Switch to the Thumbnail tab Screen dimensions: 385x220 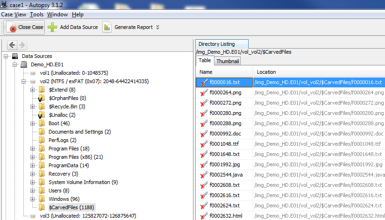coord(227,61)
